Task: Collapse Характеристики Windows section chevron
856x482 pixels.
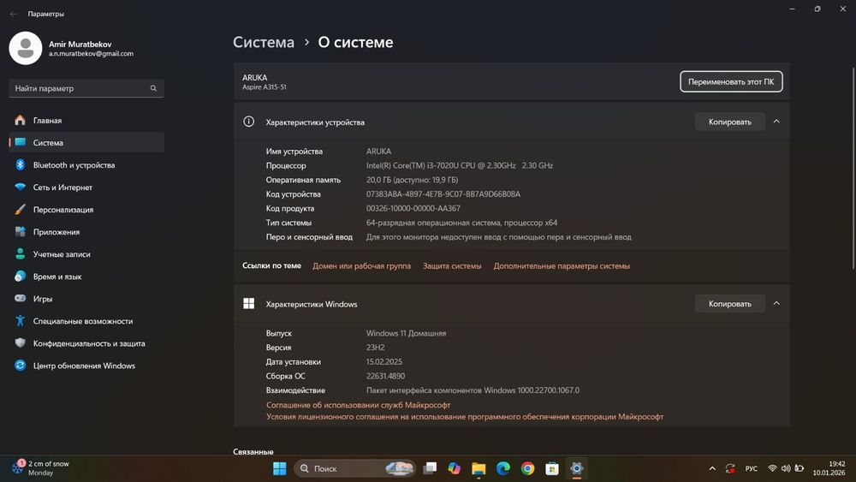Action: point(776,303)
